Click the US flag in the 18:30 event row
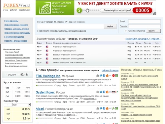 coord(47,62)
